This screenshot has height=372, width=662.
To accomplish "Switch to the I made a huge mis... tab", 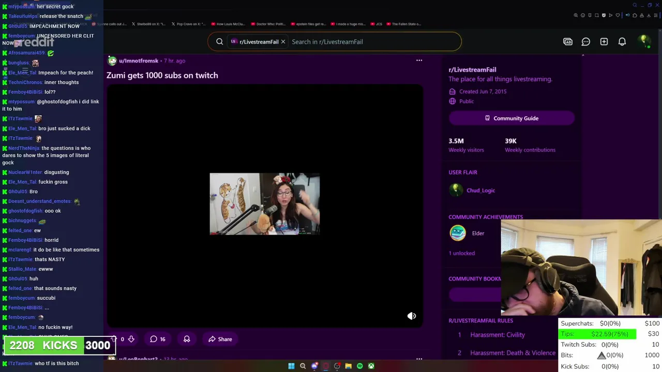I will click(348, 24).
